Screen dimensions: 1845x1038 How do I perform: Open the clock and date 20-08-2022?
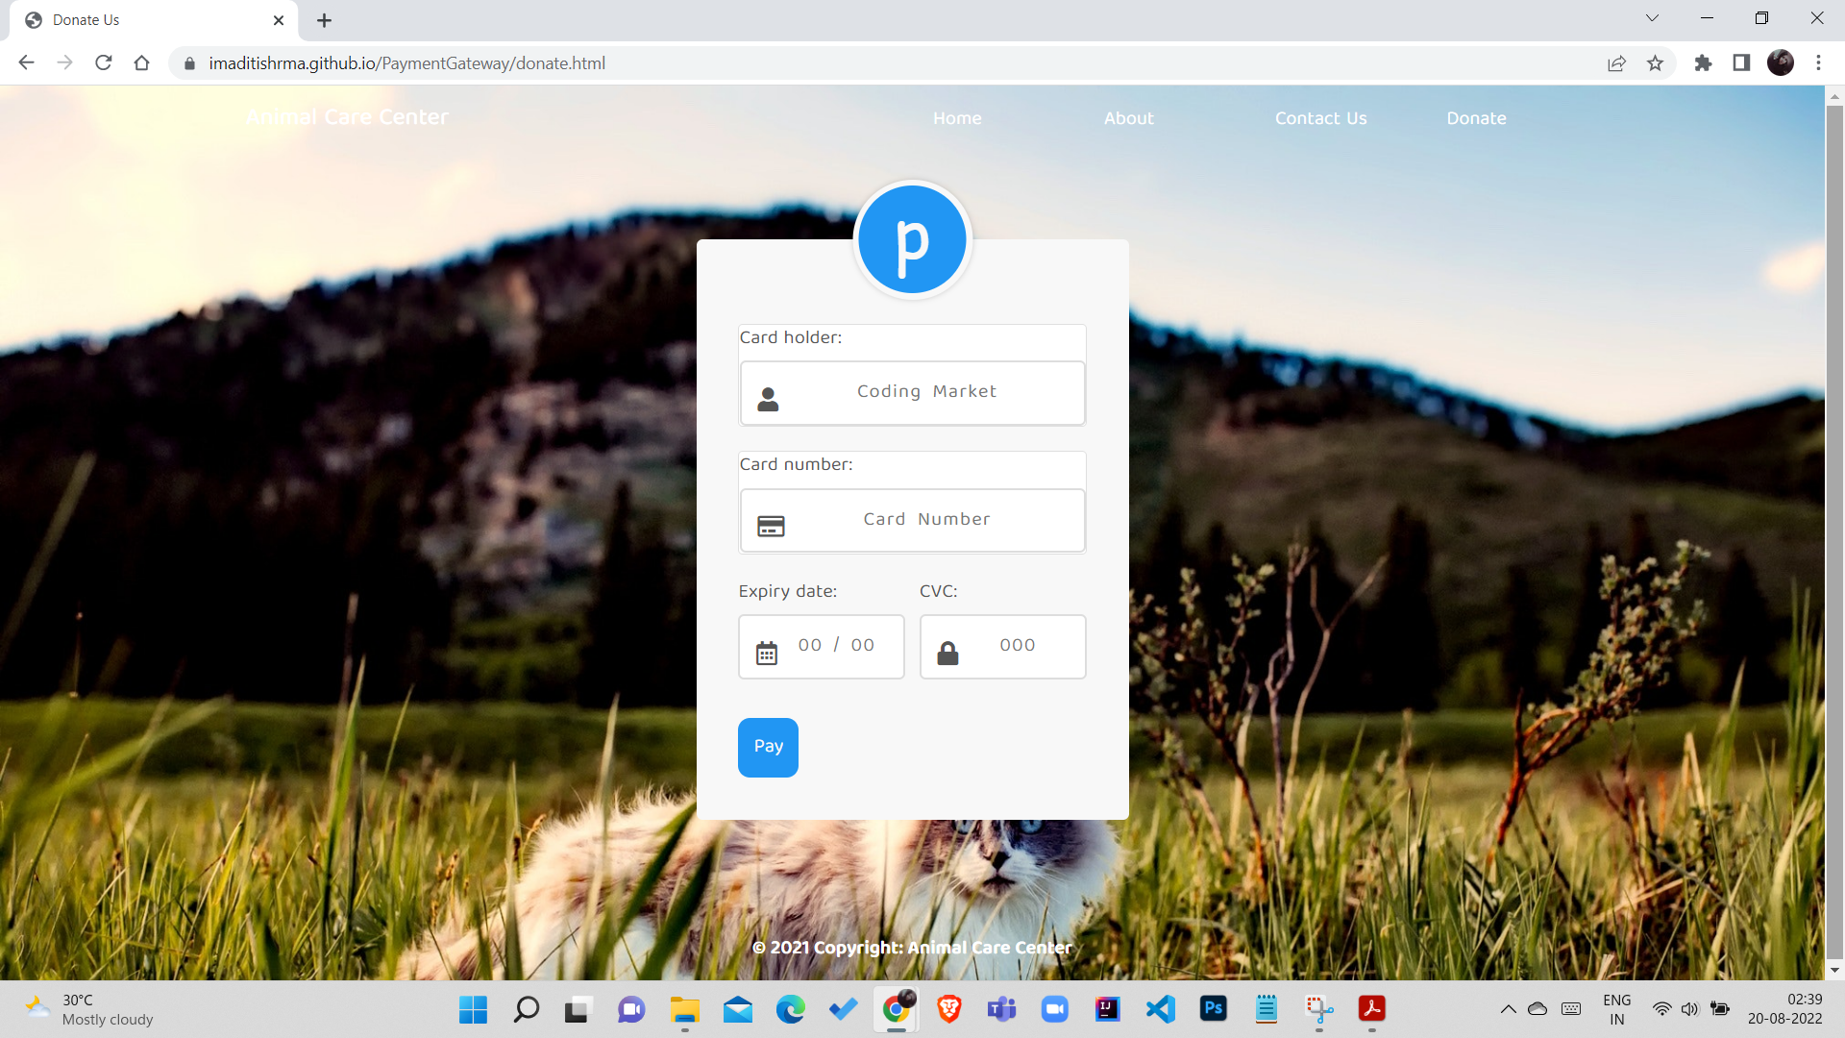[x=1784, y=1009]
